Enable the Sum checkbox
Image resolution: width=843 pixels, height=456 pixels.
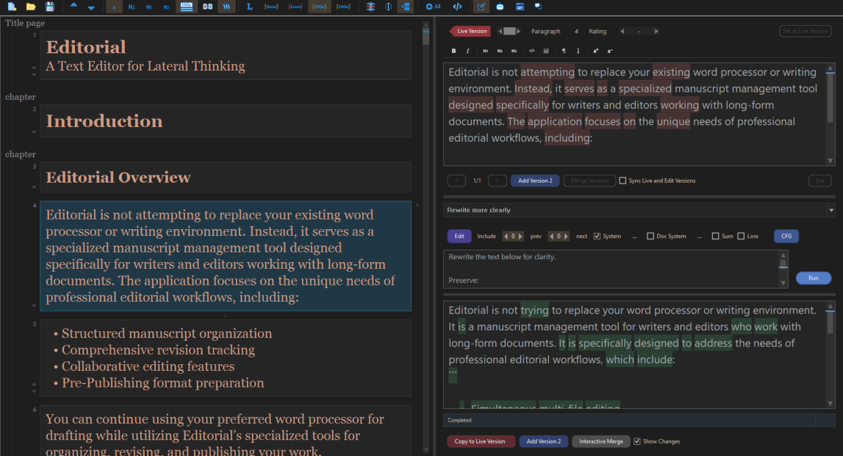[715, 236]
